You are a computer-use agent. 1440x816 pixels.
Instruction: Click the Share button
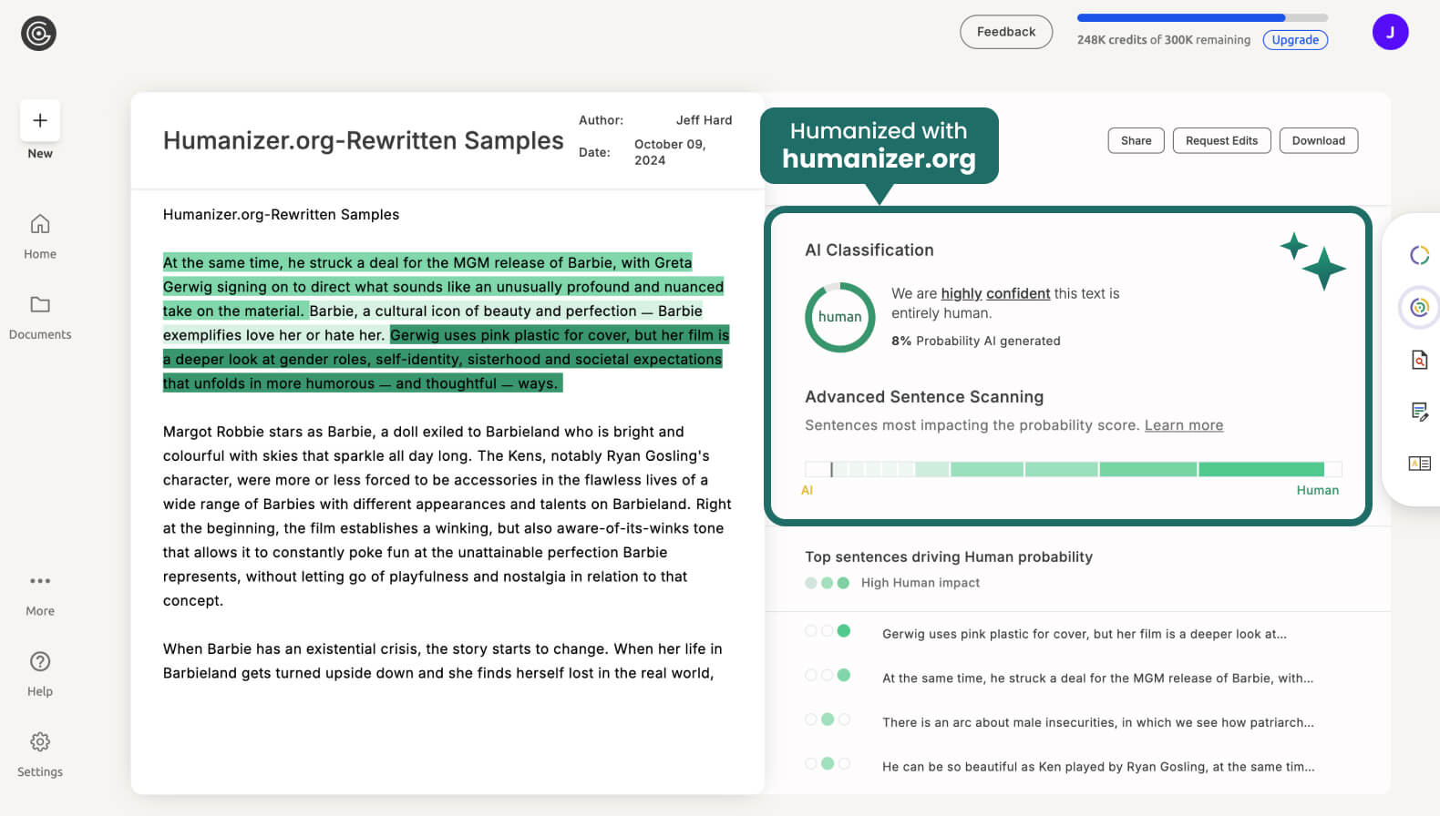click(x=1136, y=140)
